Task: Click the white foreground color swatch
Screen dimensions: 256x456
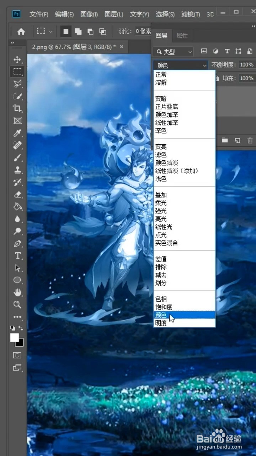Action: 14,337
